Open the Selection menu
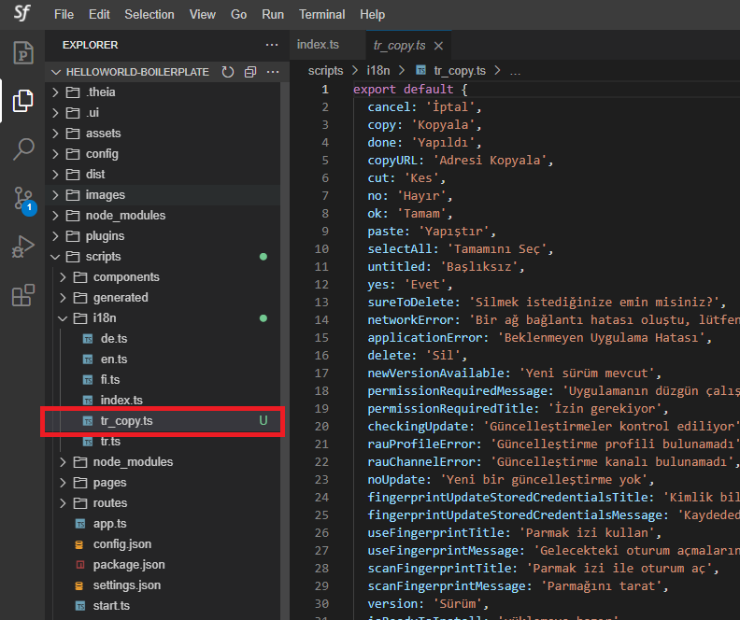Image resolution: width=740 pixels, height=620 pixels. [x=149, y=15]
